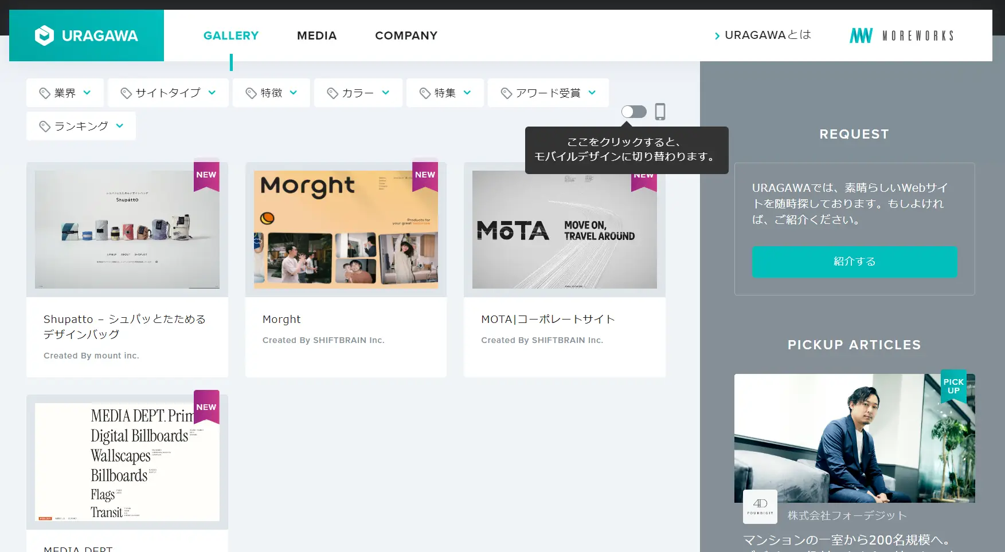
Task: Open the Morght title link
Action: (x=281, y=319)
